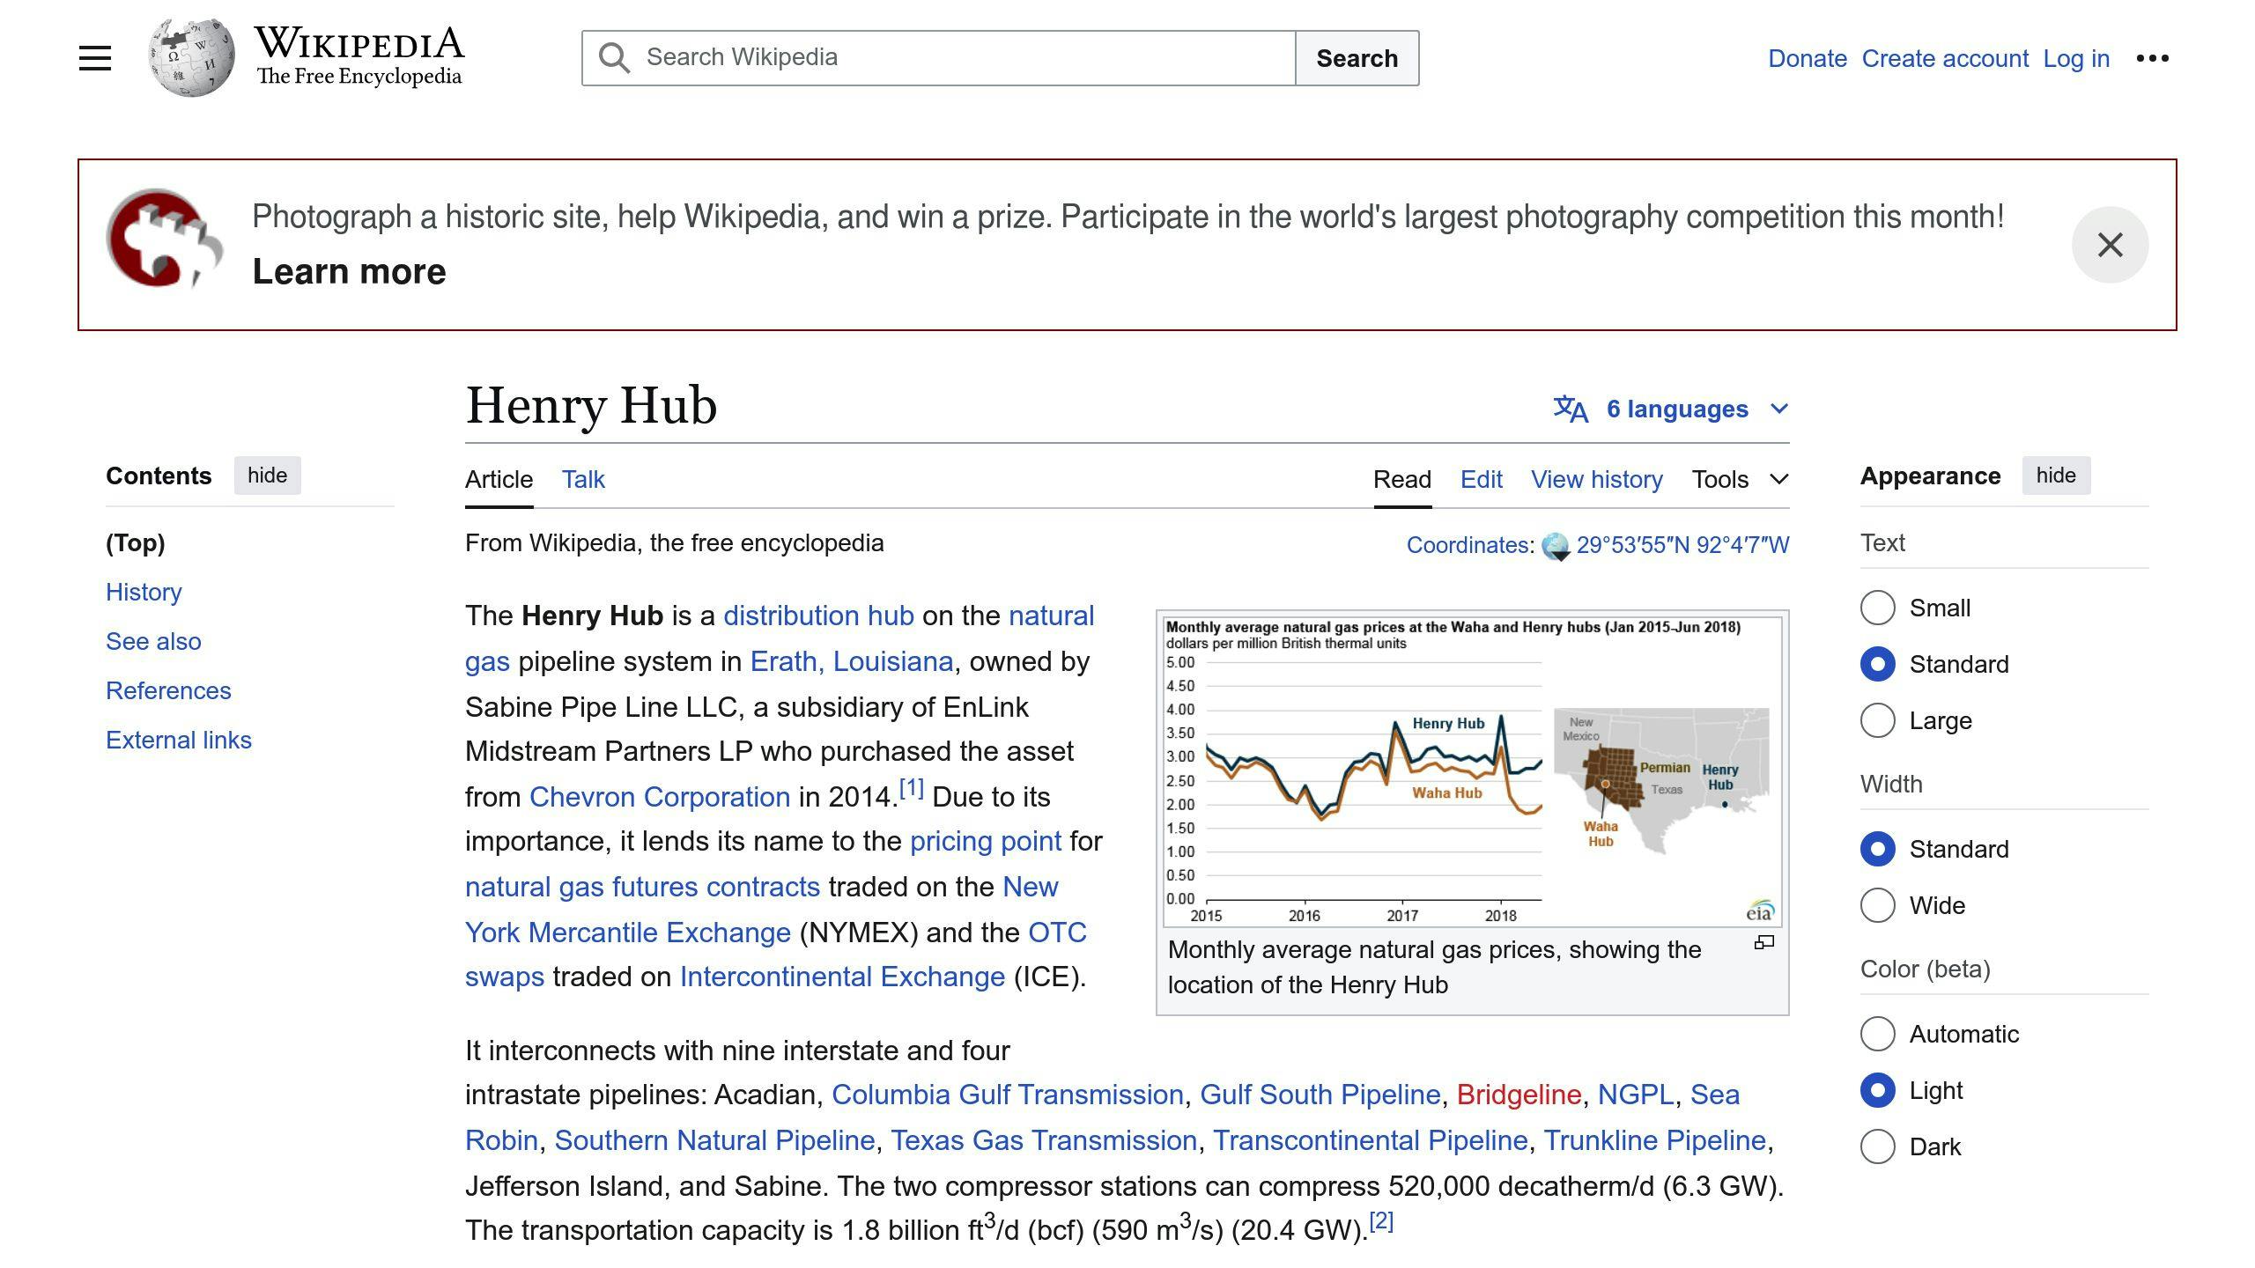This screenshot has width=2255, height=1268.
Task: Open the Edit tab
Action: (x=1481, y=479)
